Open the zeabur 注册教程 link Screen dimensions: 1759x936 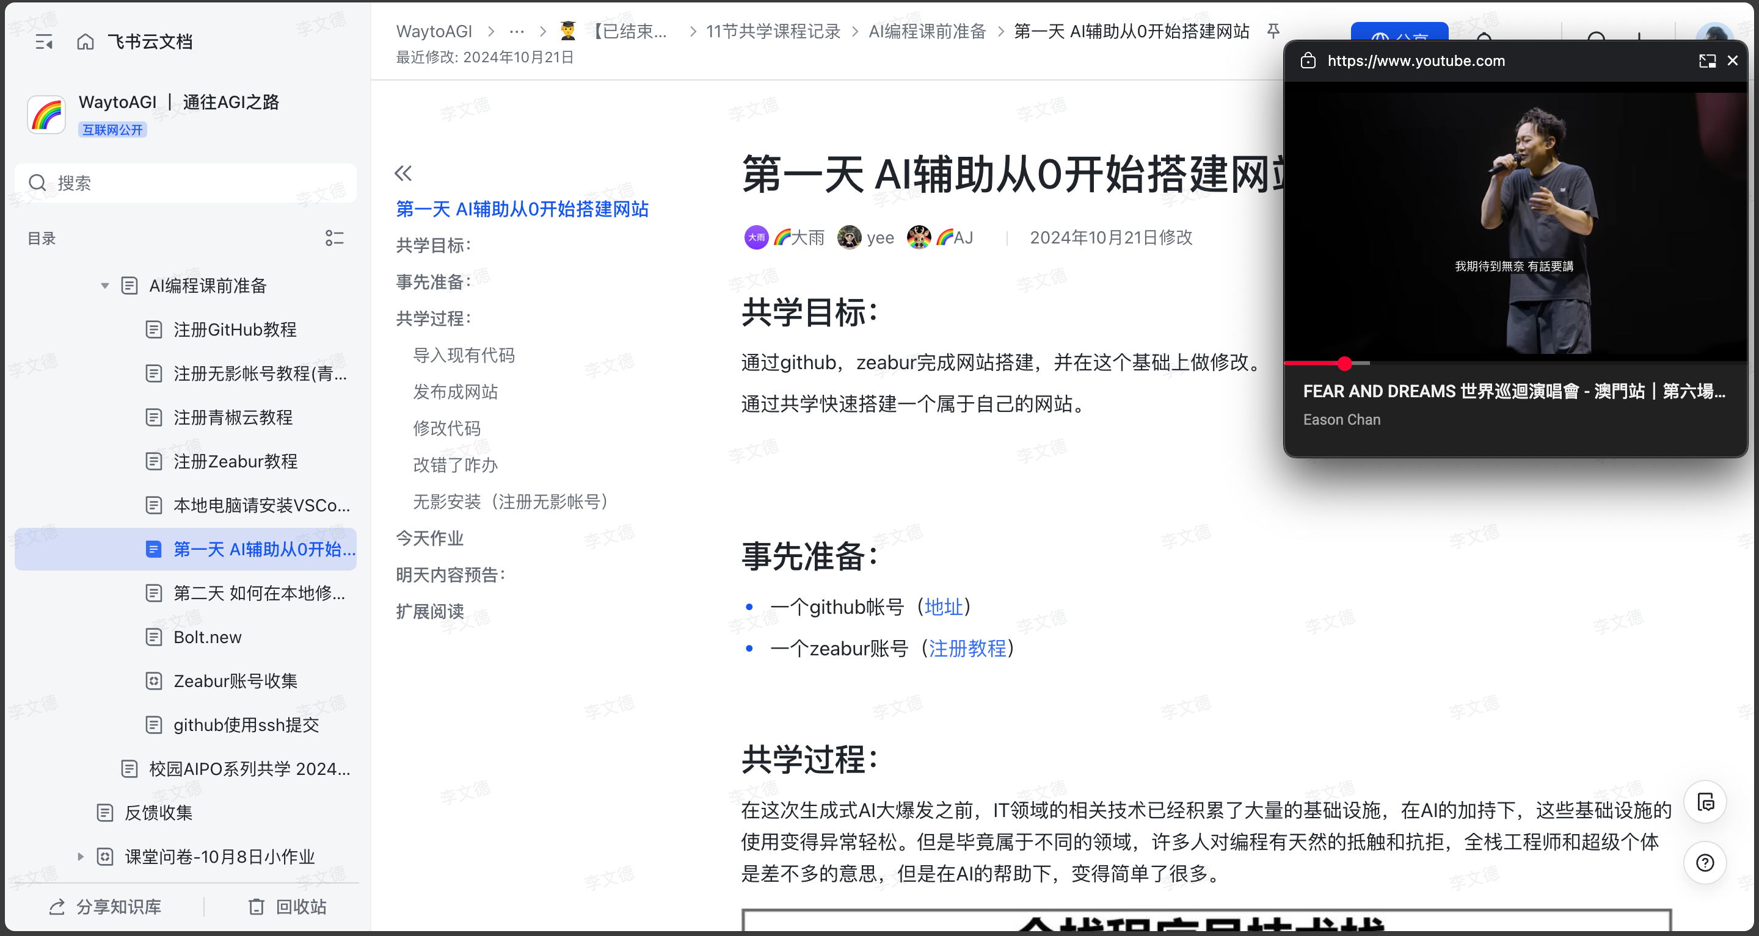coord(967,648)
